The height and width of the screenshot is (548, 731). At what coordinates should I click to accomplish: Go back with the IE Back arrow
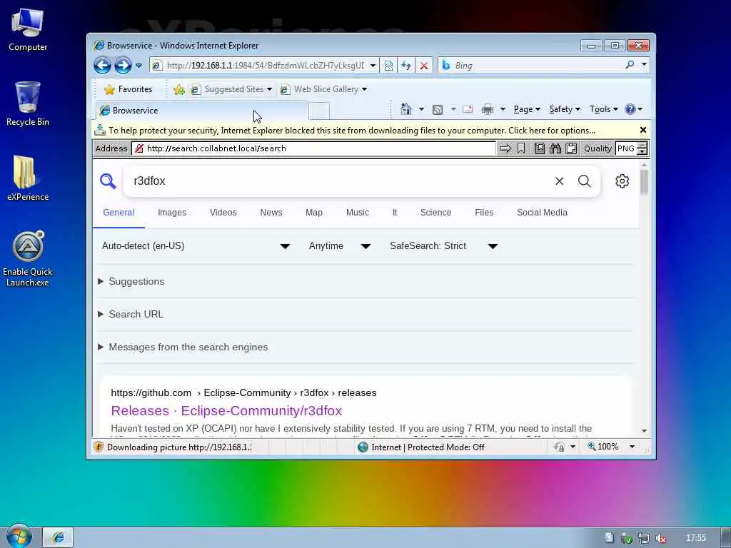click(102, 65)
